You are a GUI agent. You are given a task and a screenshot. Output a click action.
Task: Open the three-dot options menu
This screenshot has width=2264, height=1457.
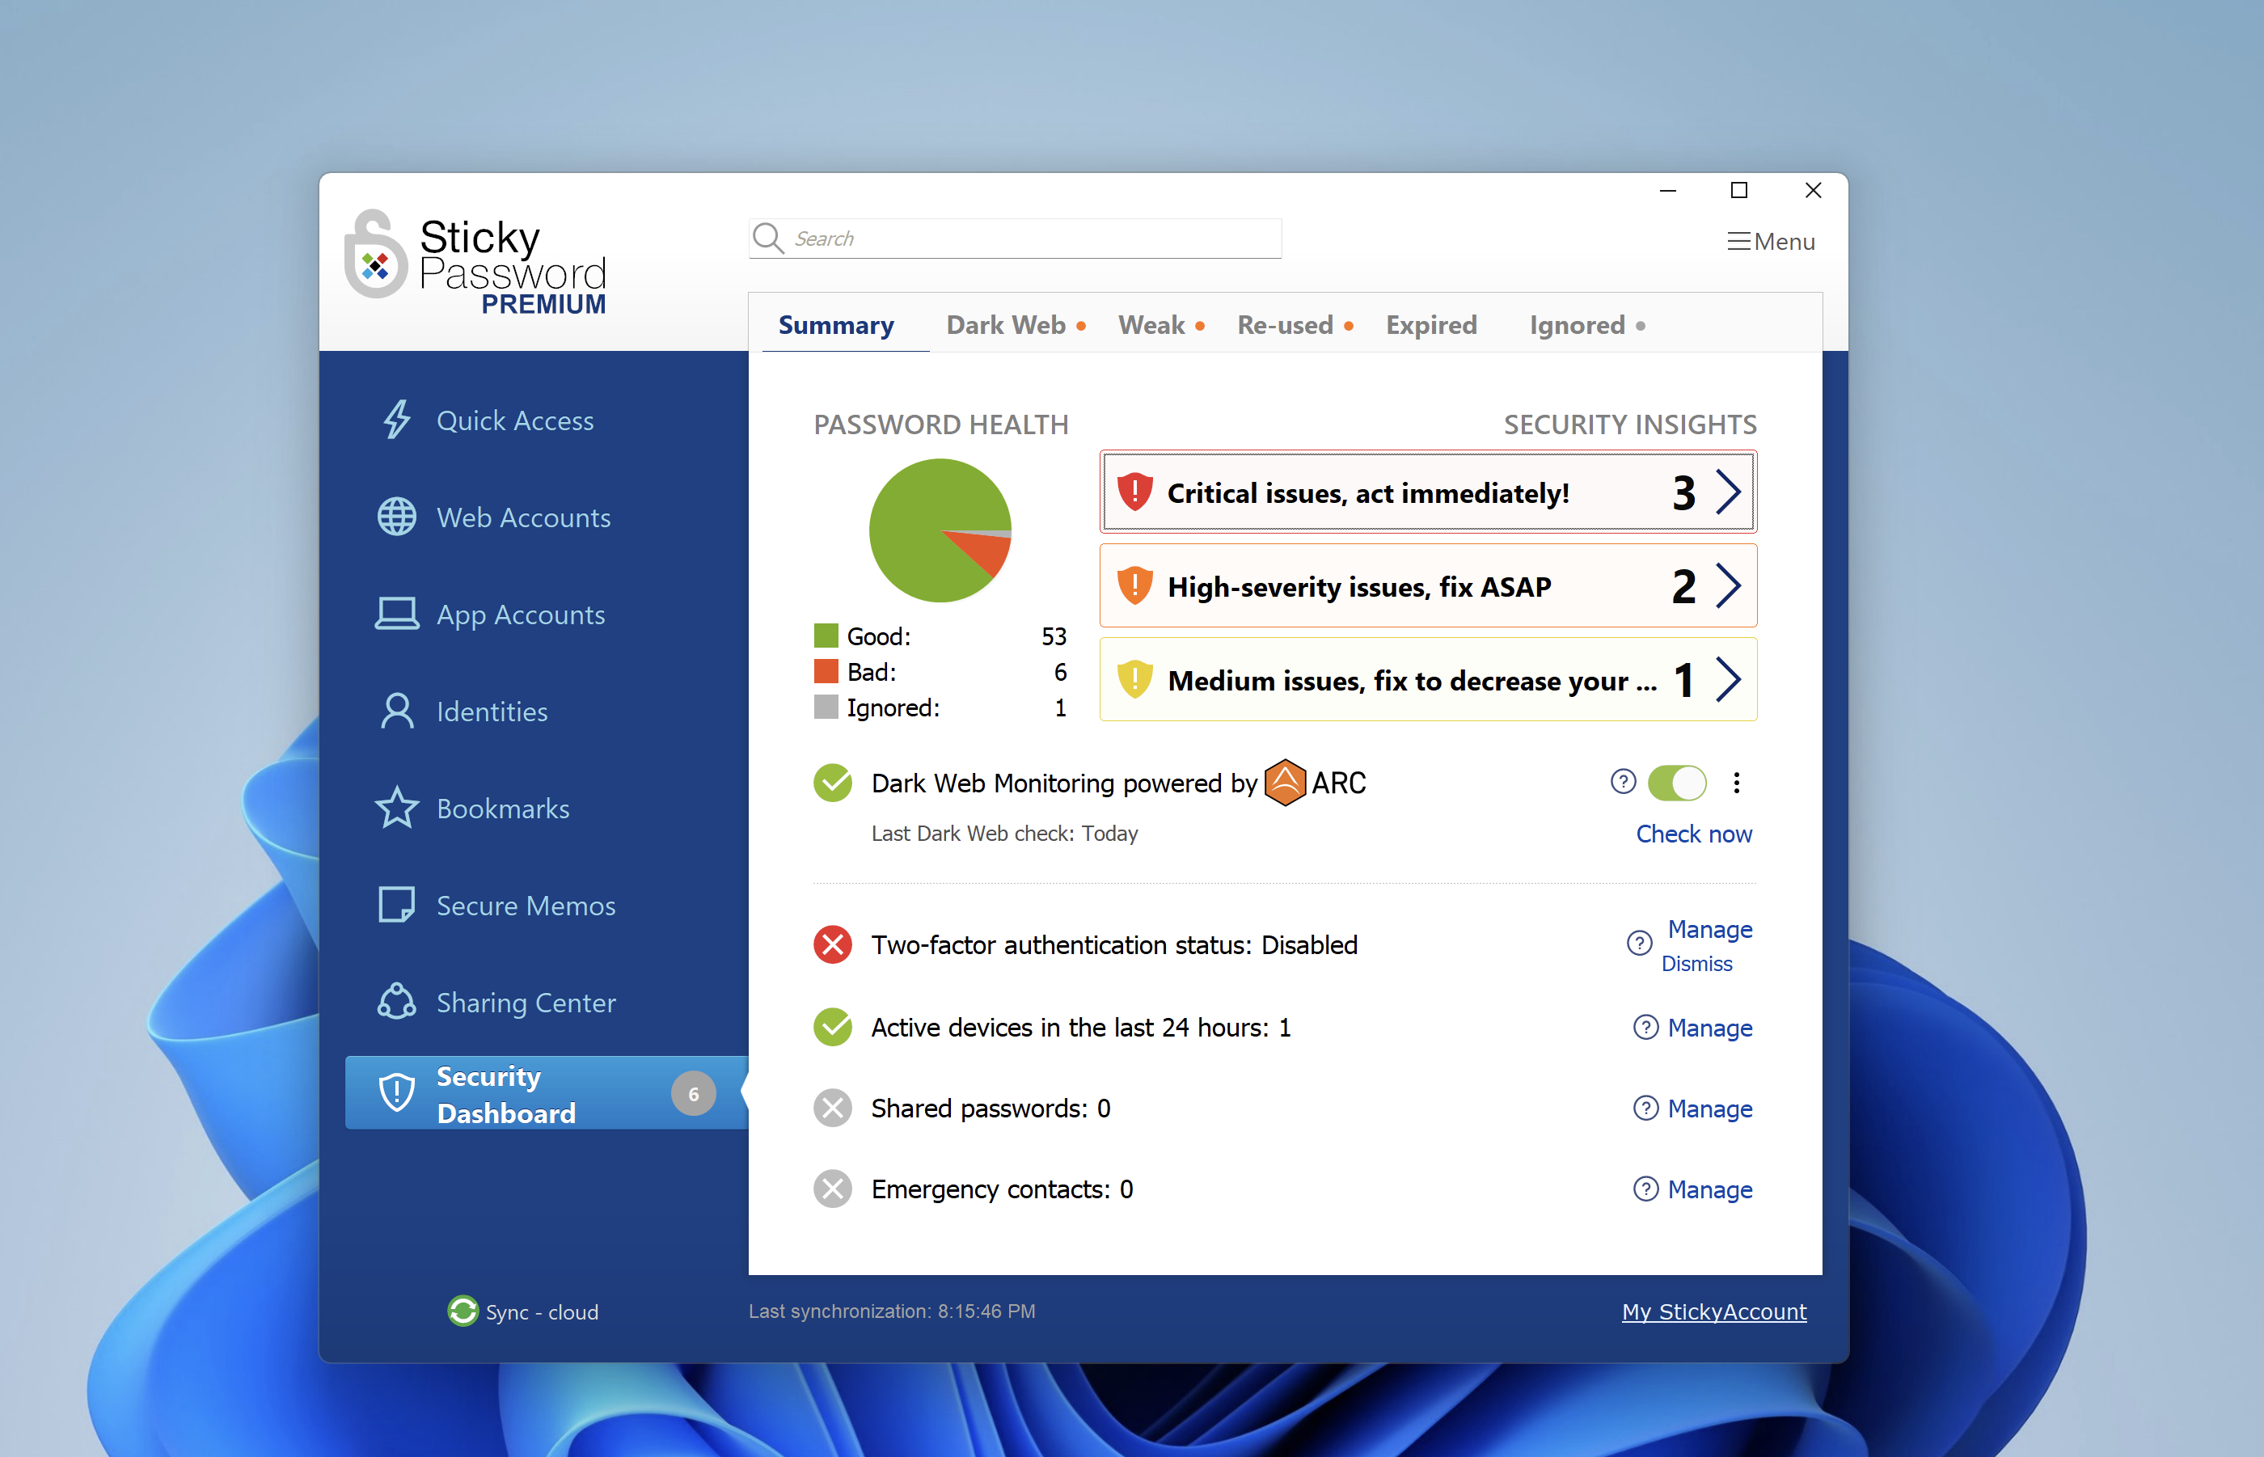point(1737,783)
